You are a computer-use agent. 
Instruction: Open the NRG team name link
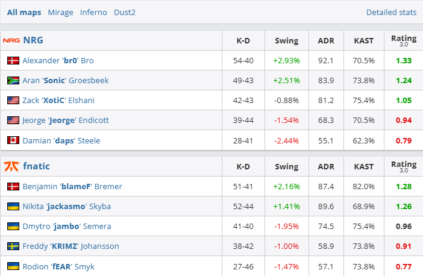tap(33, 40)
